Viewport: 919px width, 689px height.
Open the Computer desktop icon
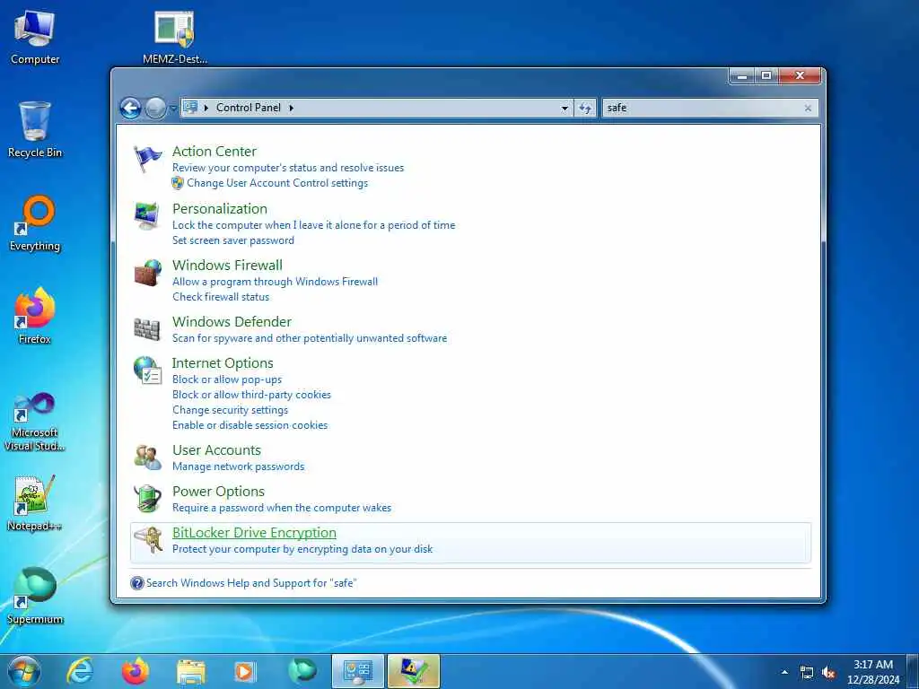coord(35,37)
